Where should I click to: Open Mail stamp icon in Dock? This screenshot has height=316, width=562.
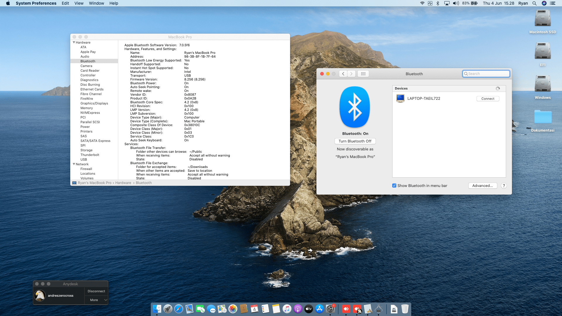click(189, 309)
